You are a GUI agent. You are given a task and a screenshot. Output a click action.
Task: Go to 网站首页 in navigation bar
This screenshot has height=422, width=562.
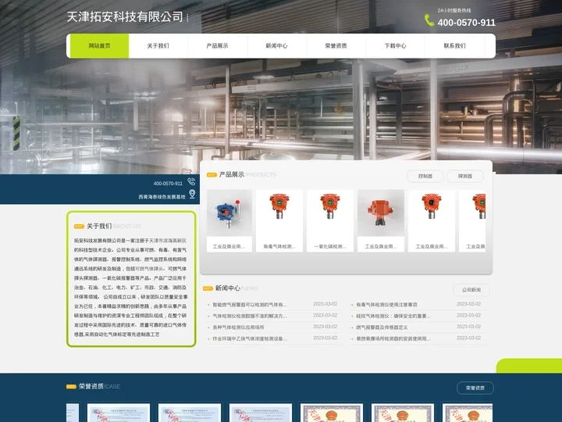(x=99, y=46)
